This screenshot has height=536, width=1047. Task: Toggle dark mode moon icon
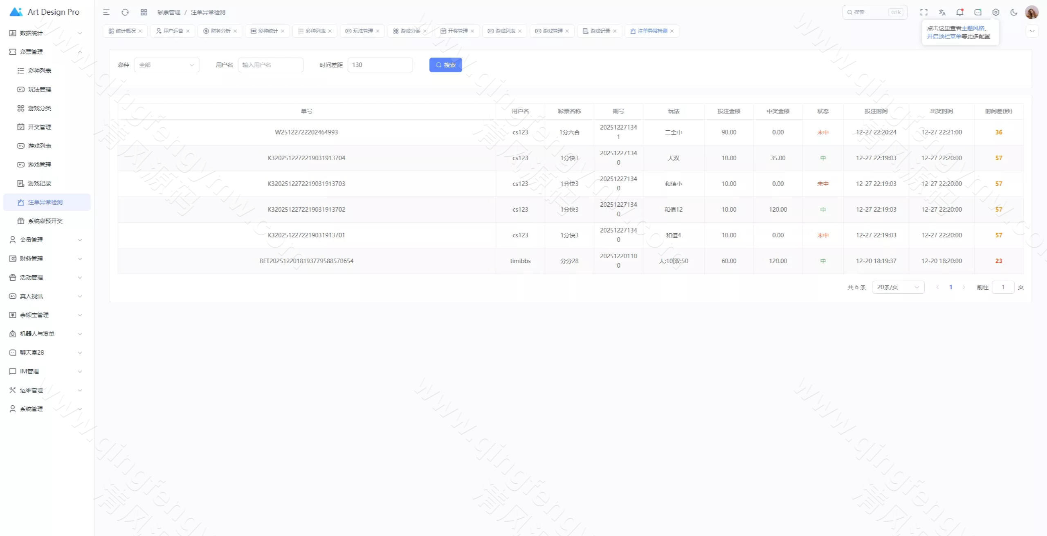tap(1014, 12)
